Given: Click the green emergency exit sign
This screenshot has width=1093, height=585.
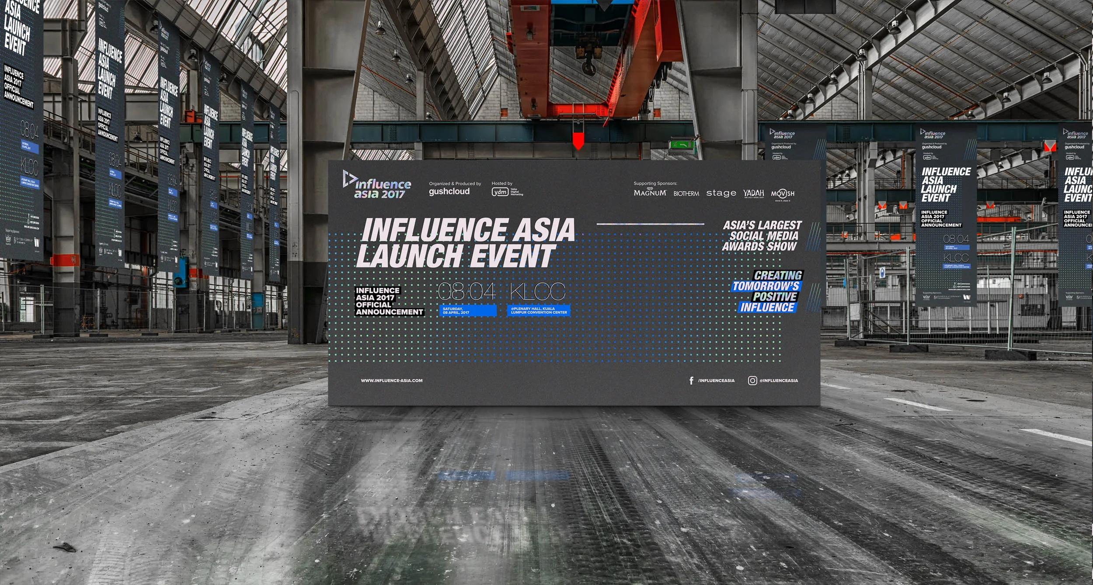Looking at the screenshot, I should pos(681,145).
